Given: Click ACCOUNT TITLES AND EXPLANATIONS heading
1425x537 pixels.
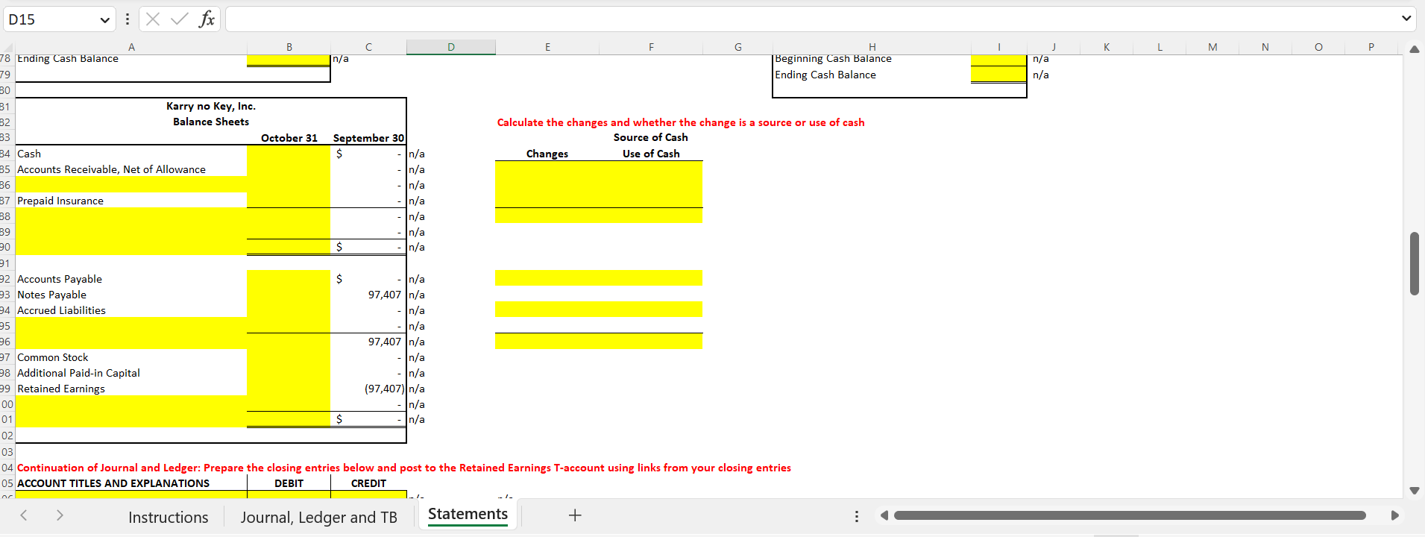Looking at the screenshot, I should [x=113, y=483].
